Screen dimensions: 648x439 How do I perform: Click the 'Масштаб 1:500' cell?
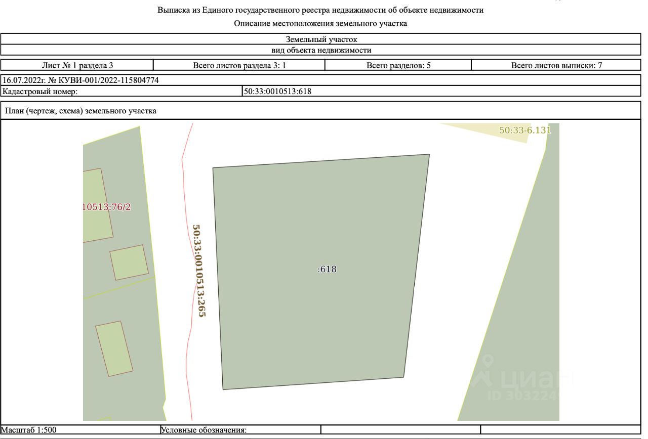[80, 430]
